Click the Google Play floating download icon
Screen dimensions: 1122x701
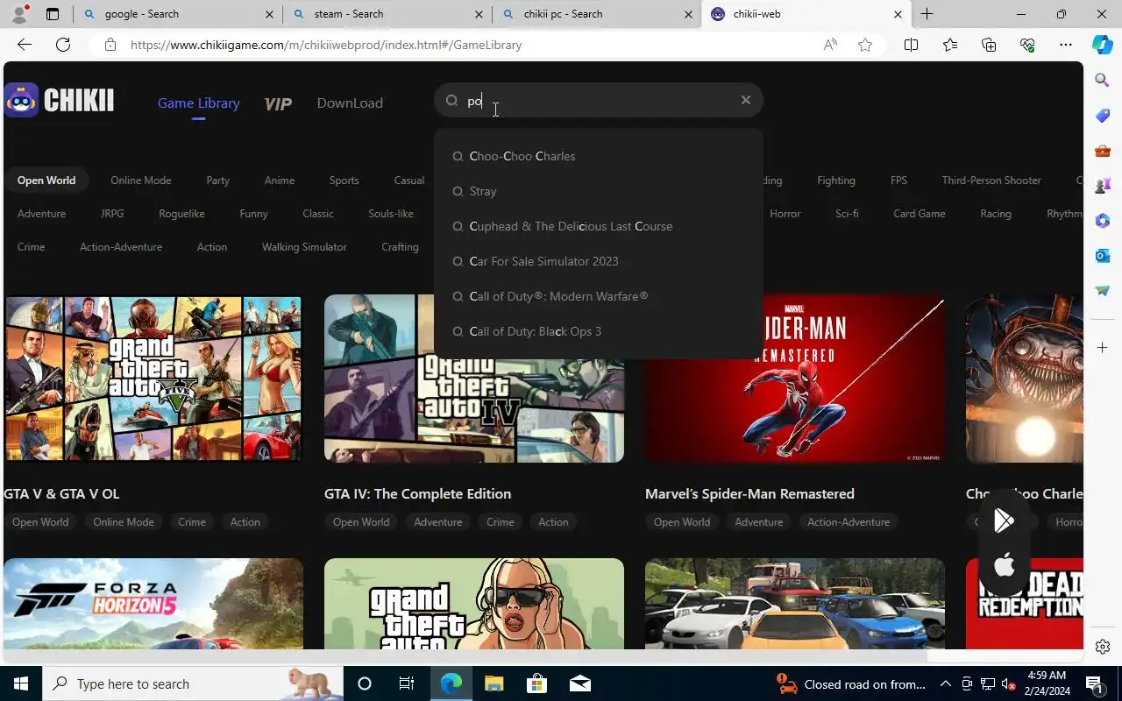click(x=1005, y=520)
